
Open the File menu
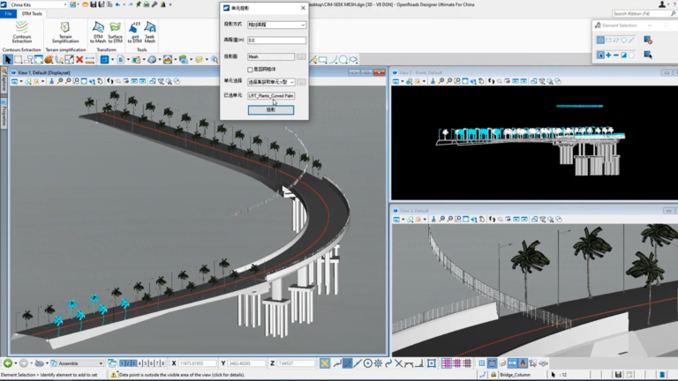coord(8,13)
